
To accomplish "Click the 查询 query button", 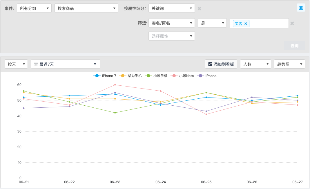I will pyautogui.click(x=294, y=45).
